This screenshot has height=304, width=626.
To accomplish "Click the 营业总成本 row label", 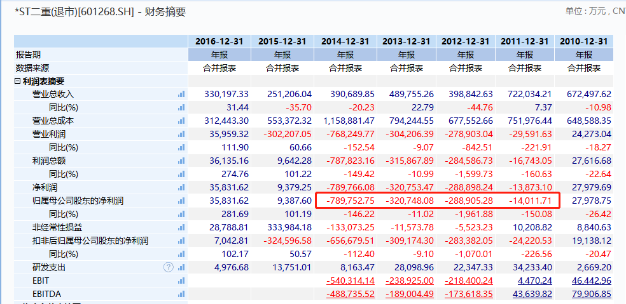I will pos(53,121).
